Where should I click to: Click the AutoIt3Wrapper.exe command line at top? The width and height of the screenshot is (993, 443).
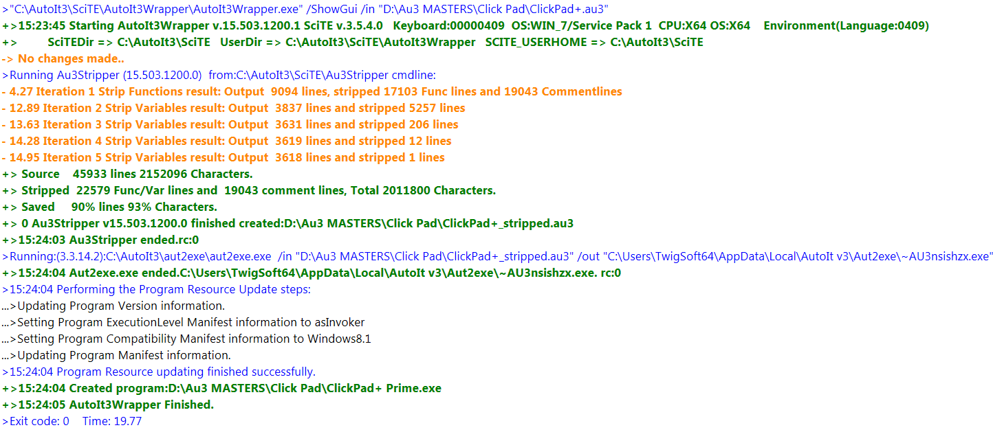(x=305, y=9)
